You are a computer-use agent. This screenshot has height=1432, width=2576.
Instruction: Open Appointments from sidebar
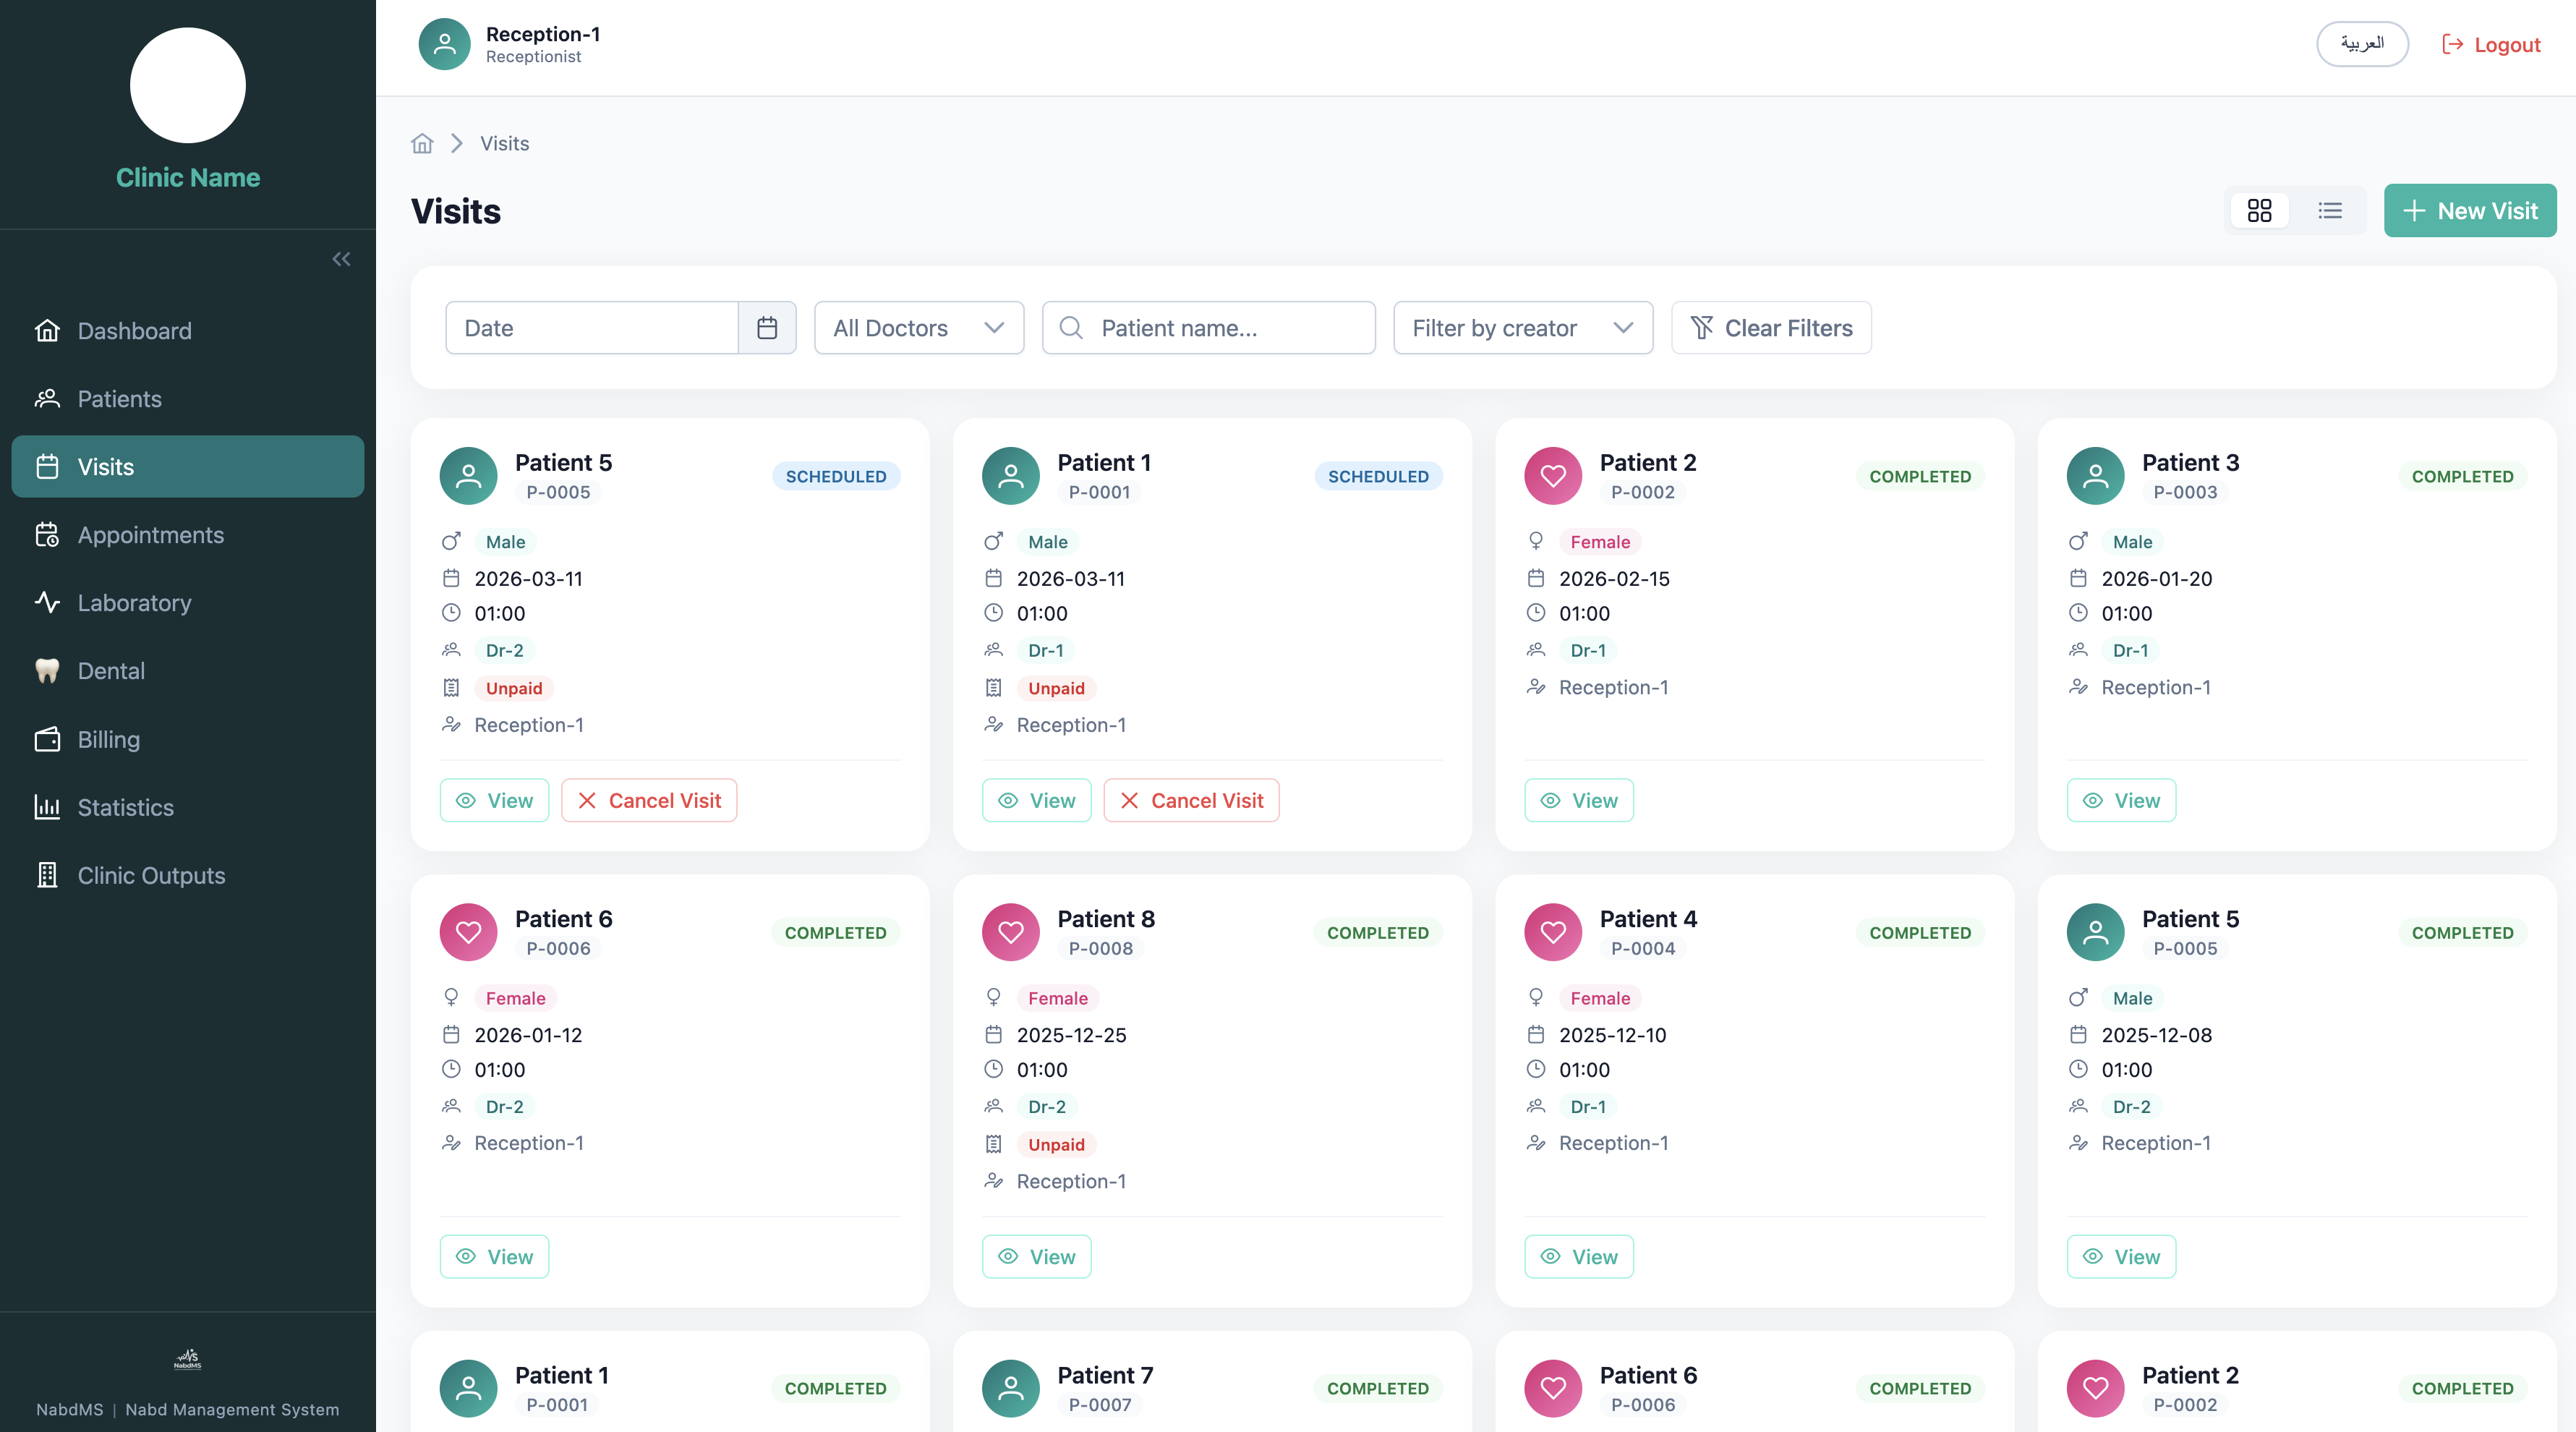coord(188,535)
